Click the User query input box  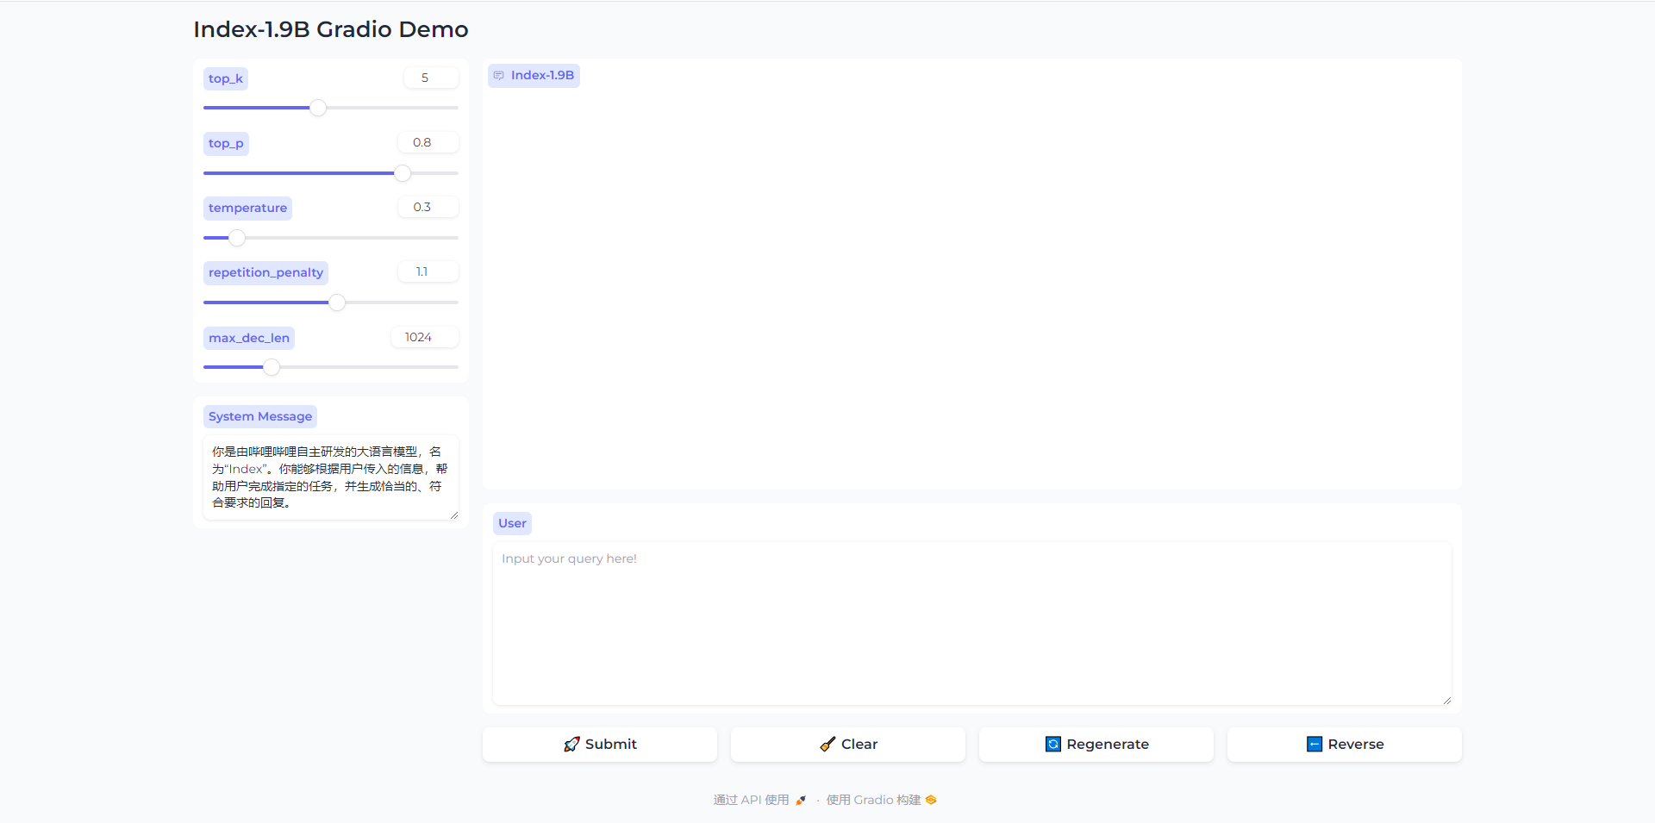[x=972, y=624]
